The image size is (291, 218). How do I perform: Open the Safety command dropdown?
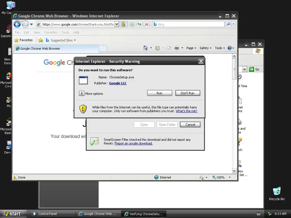point(205,48)
